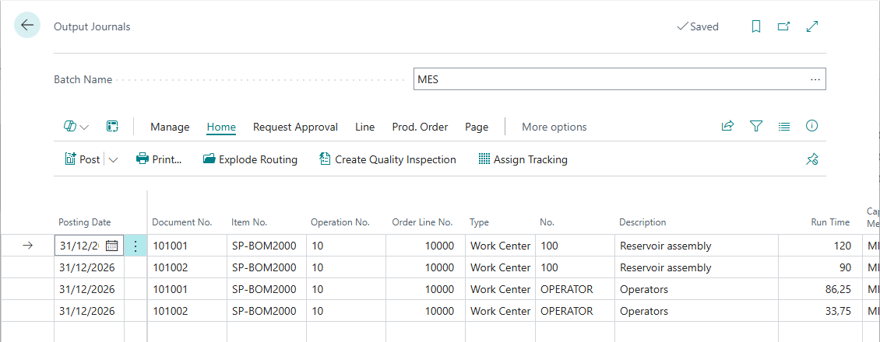Viewport: 880px width, 342px height.
Task: Select the Home tab
Action: 221,127
